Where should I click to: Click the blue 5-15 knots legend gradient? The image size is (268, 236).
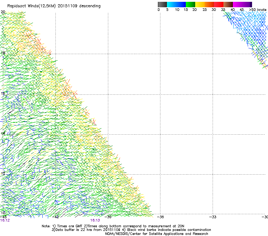coord(176,4)
